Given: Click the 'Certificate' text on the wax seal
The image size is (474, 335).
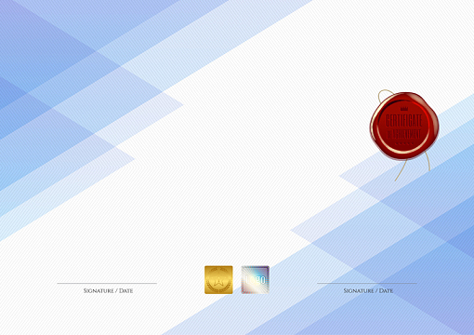Looking at the screenshot, I should coord(404,121).
